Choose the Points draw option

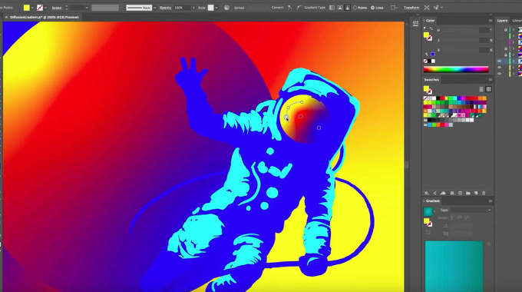(x=360, y=8)
